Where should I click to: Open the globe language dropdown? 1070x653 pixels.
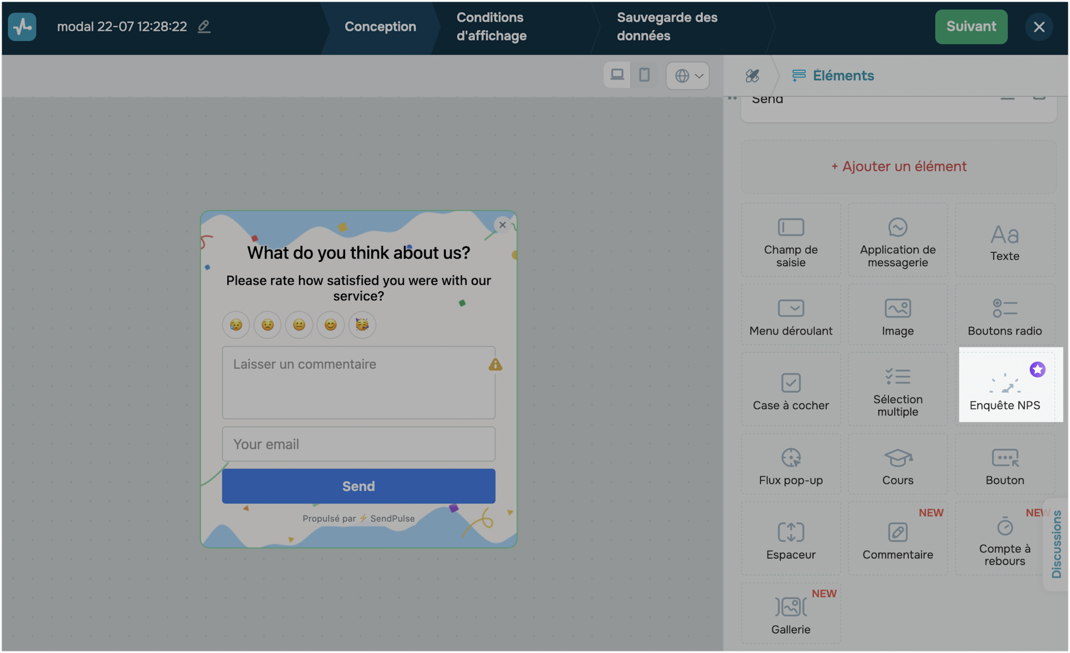pos(687,75)
